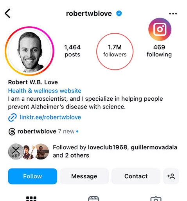Viewport: 187px width, 201px height.
Task: Click the blue verified badge
Action: (x=119, y=13)
